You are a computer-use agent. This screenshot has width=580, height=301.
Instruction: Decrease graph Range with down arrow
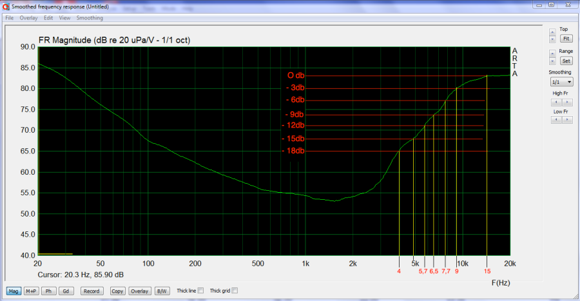[x=552, y=61]
